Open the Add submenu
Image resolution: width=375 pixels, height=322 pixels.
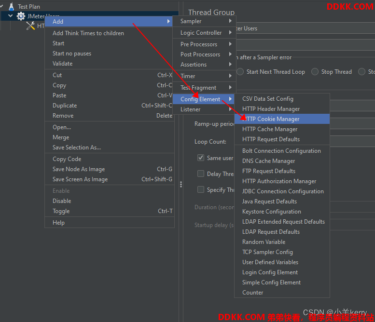point(109,22)
